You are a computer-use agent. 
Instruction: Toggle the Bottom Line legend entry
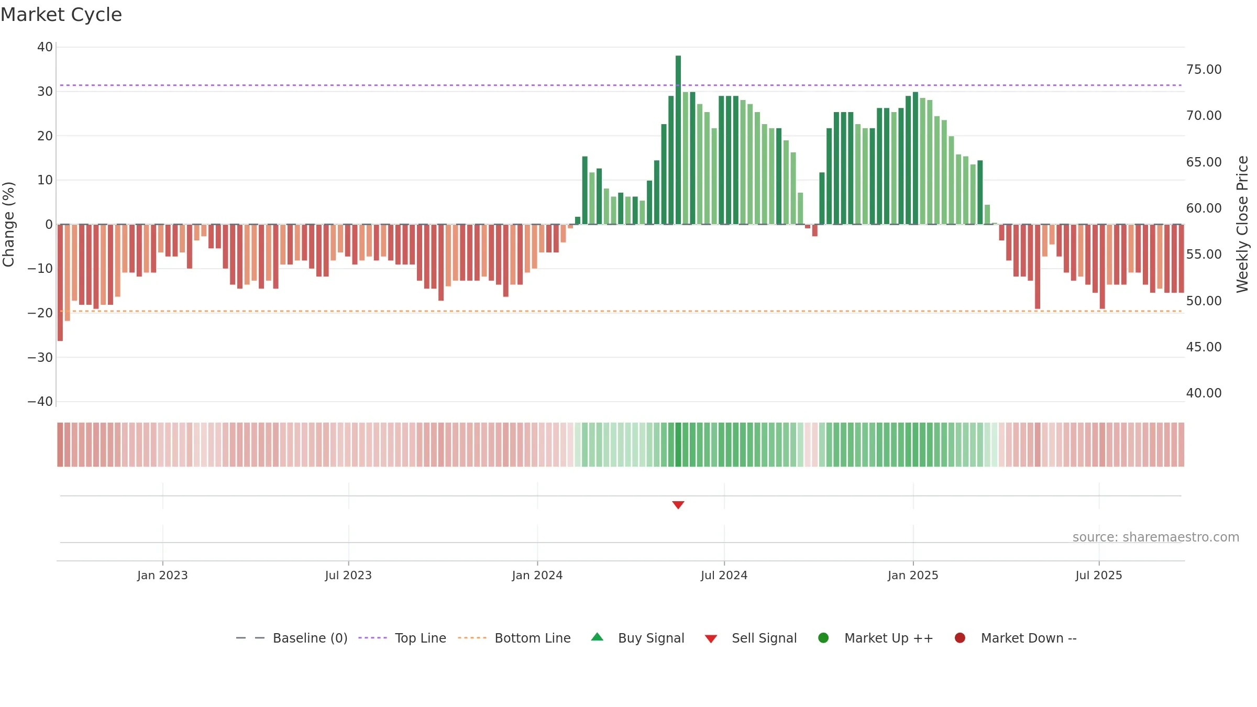coord(514,638)
